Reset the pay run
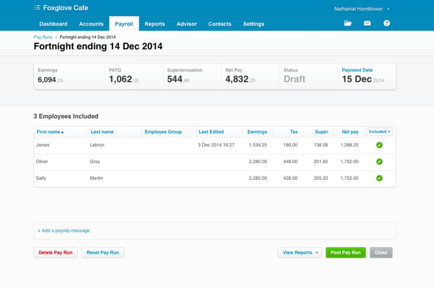This screenshot has height=289, width=434. (x=103, y=252)
